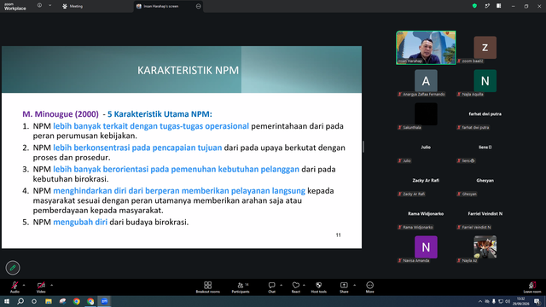Switch to the Meeting tab
The width and height of the screenshot is (546, 307).
click(x=73, y=6)
